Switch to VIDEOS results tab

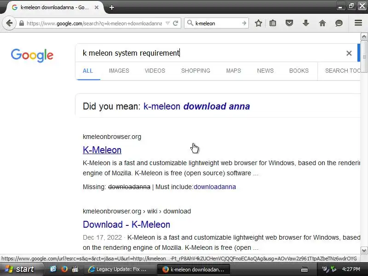click(x=155, y=71)
